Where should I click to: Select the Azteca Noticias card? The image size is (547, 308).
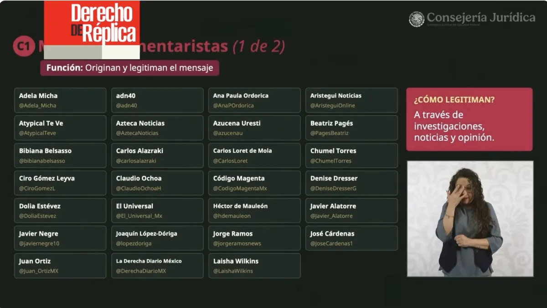[x=157, y=128]
